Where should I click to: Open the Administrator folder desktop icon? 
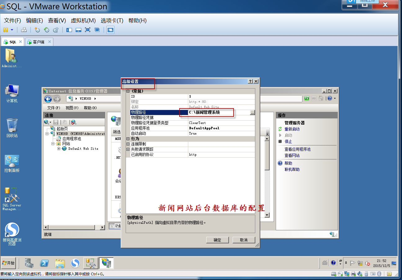pos(11,58)
